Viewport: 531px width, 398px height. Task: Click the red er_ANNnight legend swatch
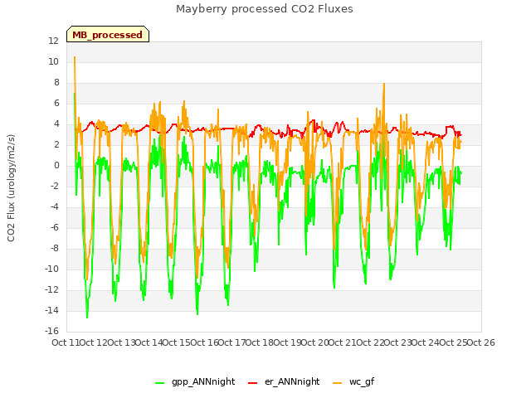[252, 383]
